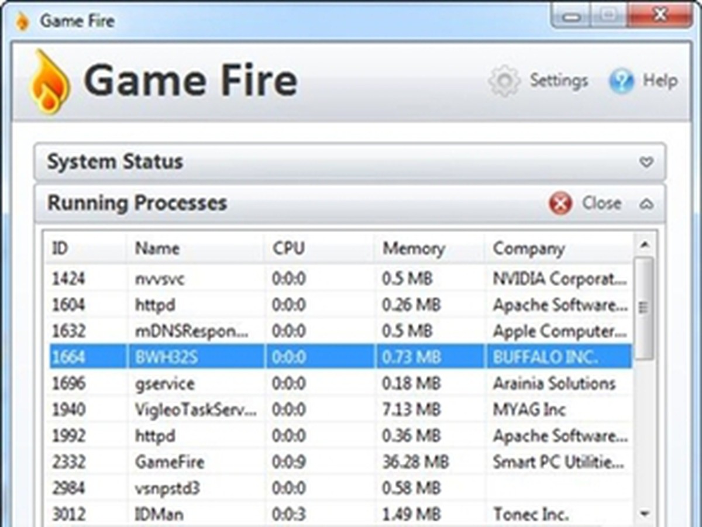
Task: Click the 36.28 MB memory value
Action: pos(415,462)
